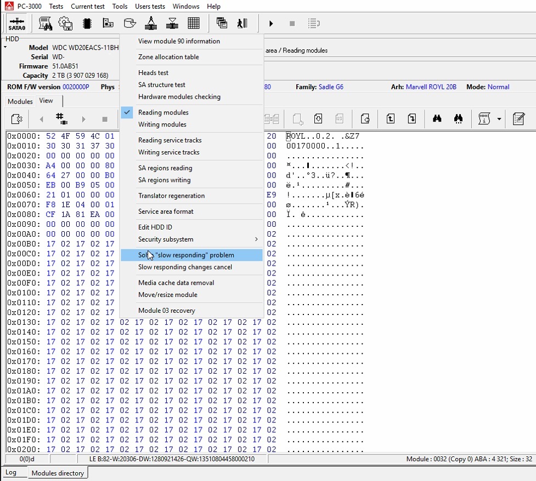The image size is (536, 481).
Task: Click the walking figure exit icon
Action: click(x=242, y=24)
